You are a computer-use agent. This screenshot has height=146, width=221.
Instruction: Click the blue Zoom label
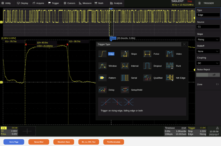(113, 38)
